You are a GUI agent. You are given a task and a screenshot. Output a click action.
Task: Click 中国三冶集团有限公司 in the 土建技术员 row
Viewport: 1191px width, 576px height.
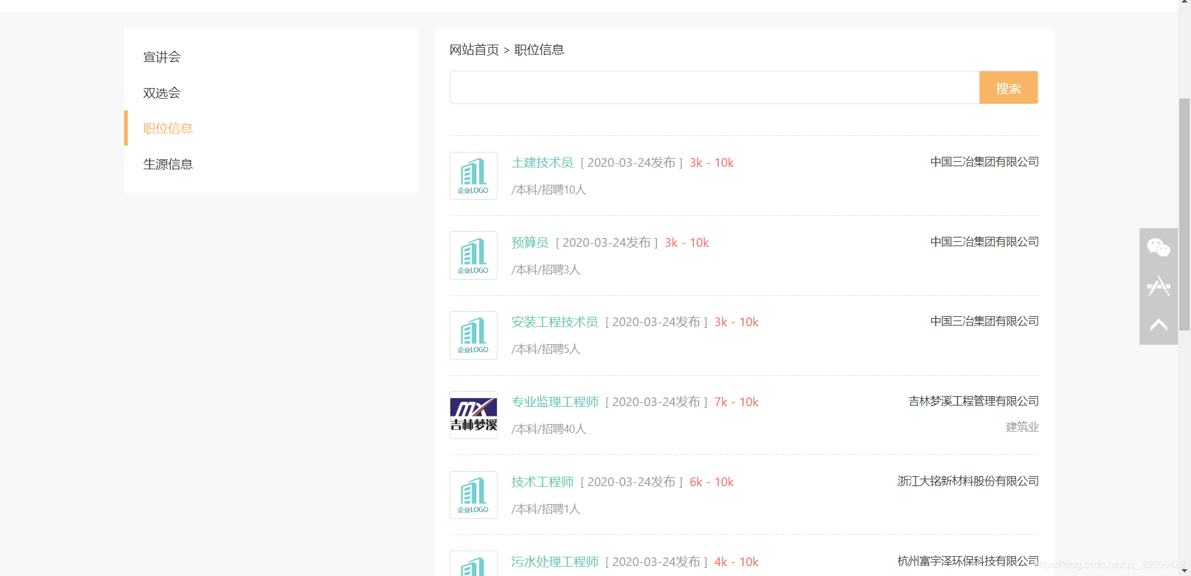tap(984, 162)
